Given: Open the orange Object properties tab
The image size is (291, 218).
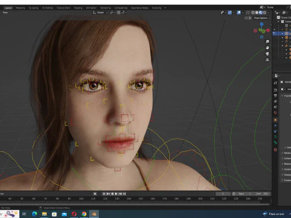Looking at the screenshot, I should click(x=275, y=120).
